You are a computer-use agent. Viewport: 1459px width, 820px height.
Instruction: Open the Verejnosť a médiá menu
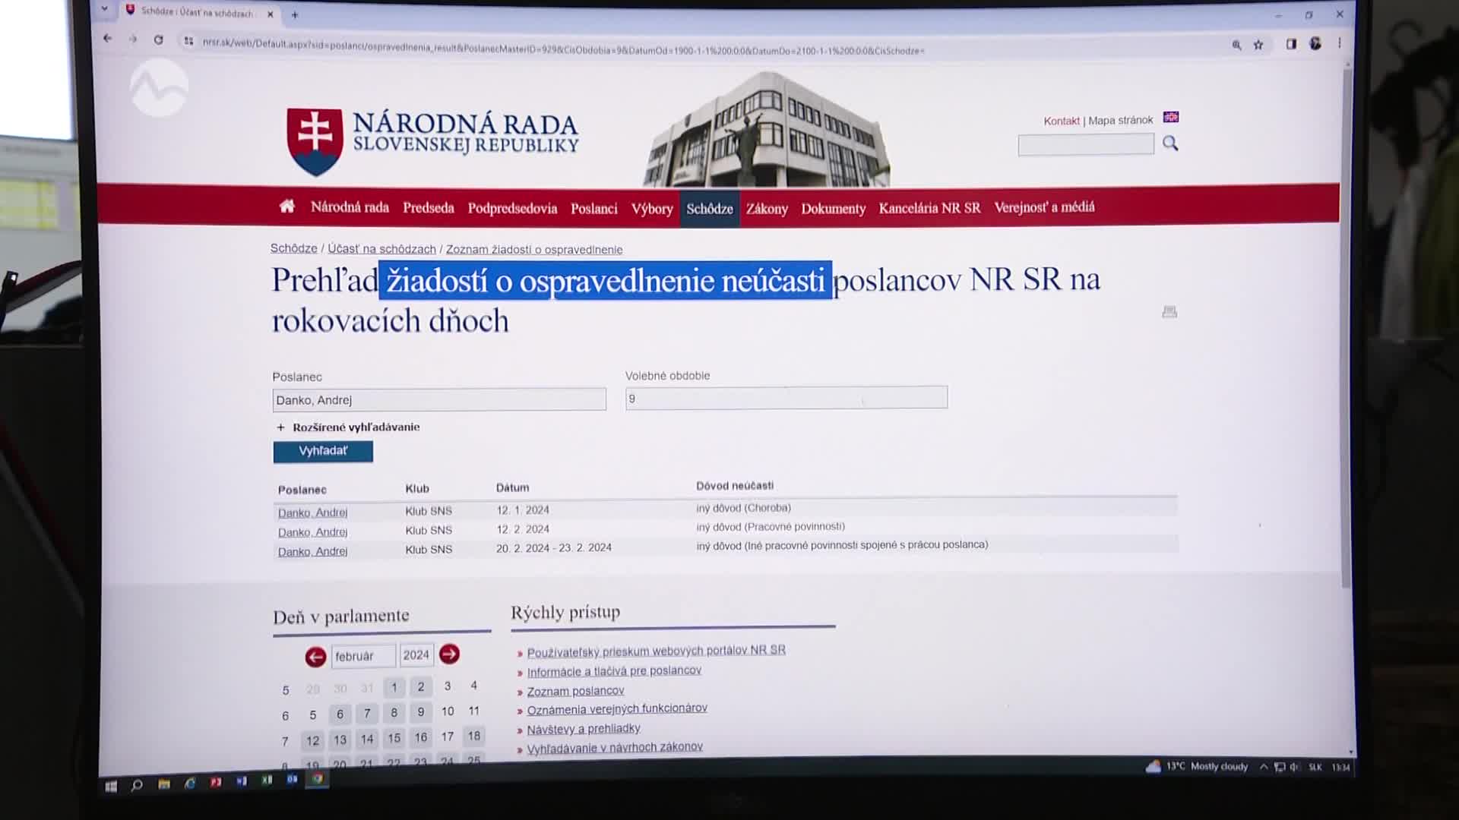tap(1045, 207)
